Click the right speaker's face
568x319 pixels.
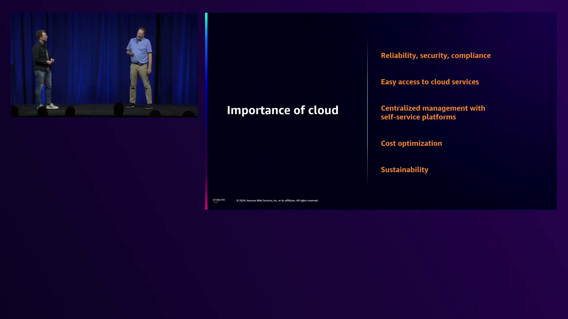141,34
